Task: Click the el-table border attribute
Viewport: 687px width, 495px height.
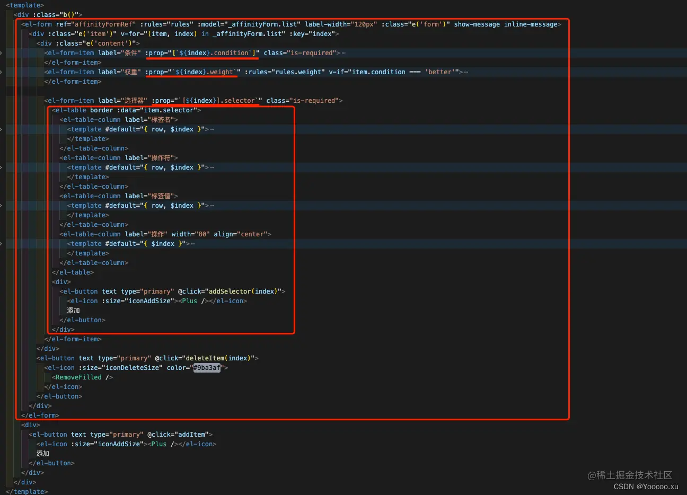Action: (x=101, y=110)
